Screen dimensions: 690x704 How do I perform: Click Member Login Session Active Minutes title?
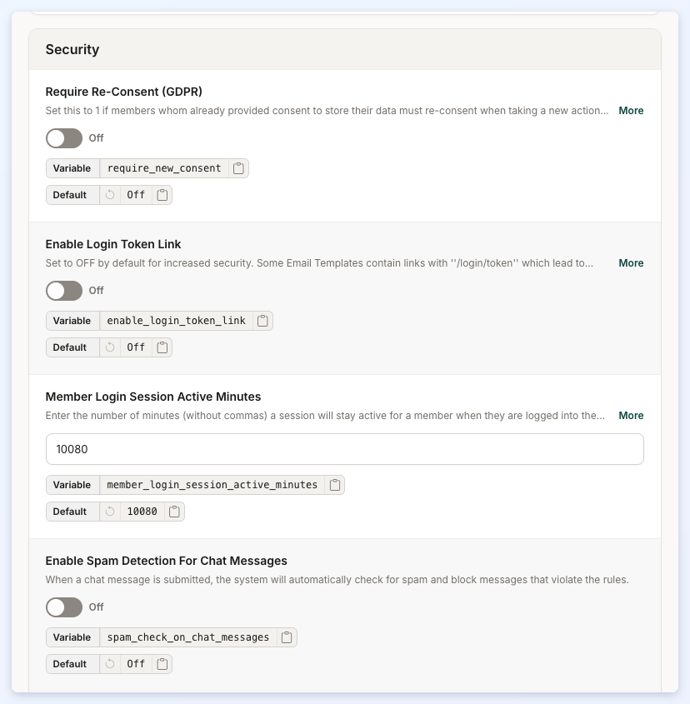(153, 397)
